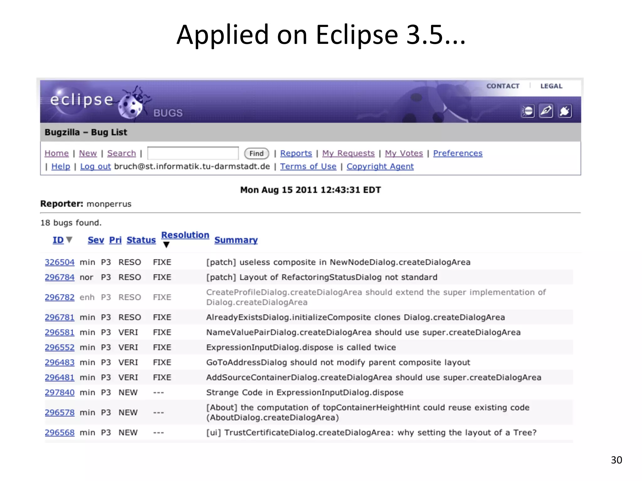Go to Bugzilla Home

pos(56,153)
